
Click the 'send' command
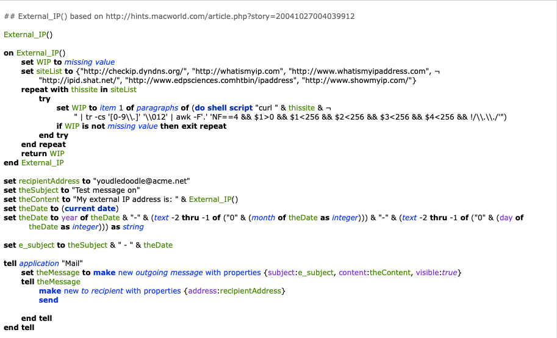point(49,300)
